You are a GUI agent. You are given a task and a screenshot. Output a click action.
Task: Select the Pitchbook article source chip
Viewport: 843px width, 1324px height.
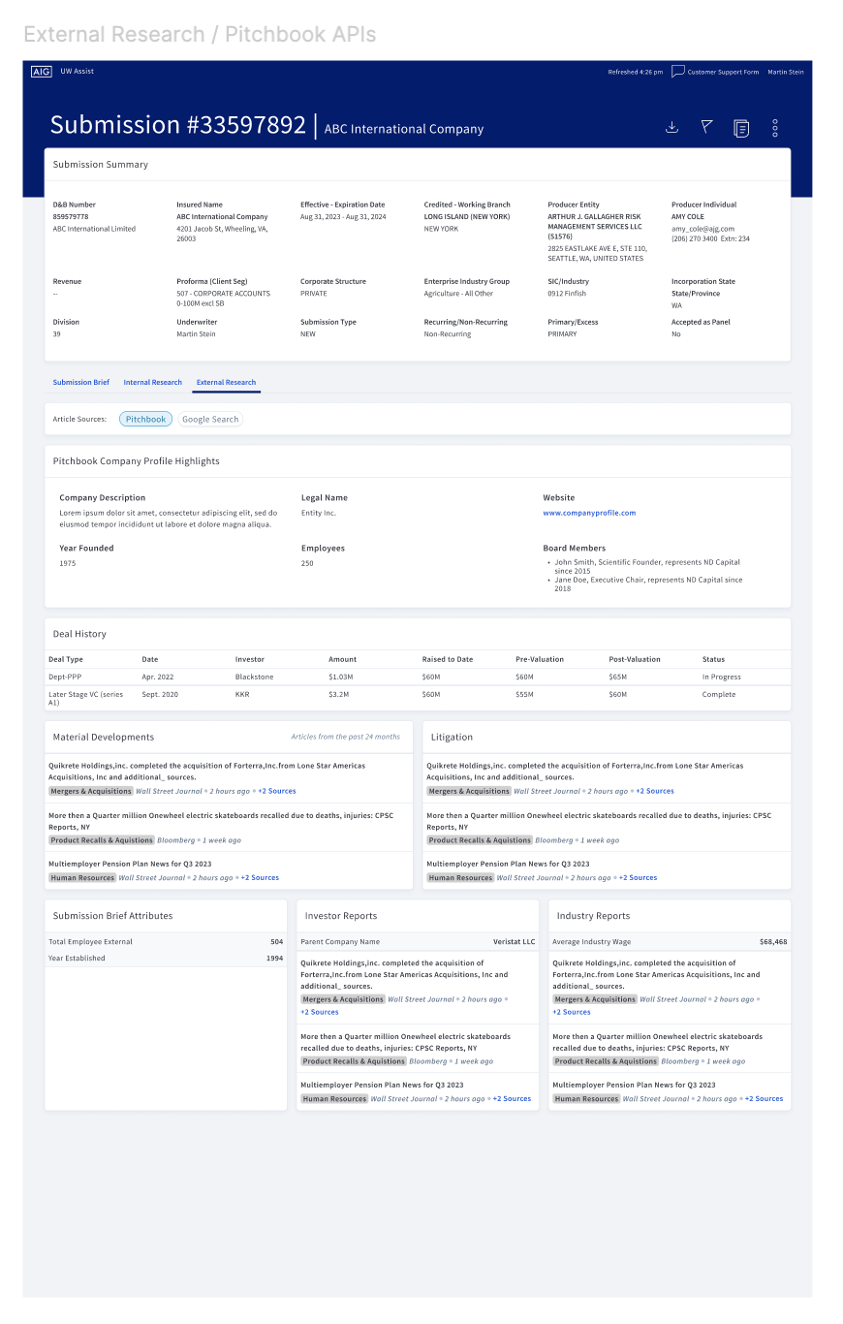tap(146, 419)
